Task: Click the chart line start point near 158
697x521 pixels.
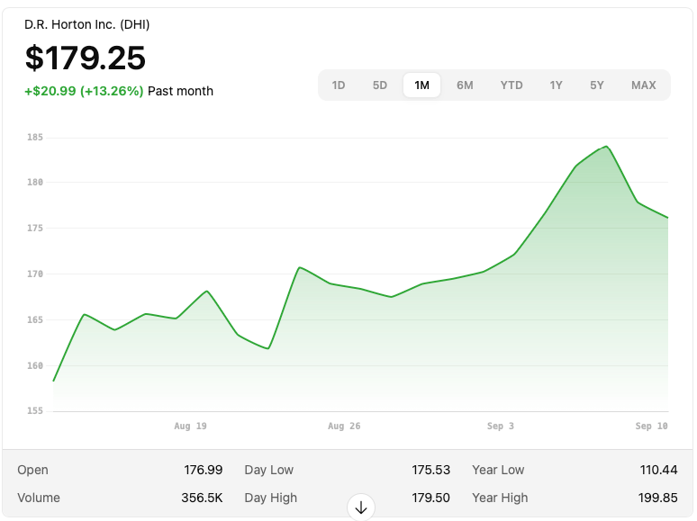Action: 54,381
